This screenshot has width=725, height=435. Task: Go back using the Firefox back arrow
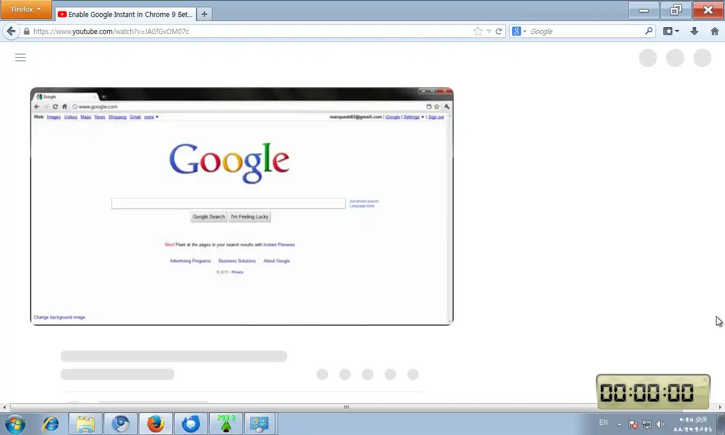[11, 31]
